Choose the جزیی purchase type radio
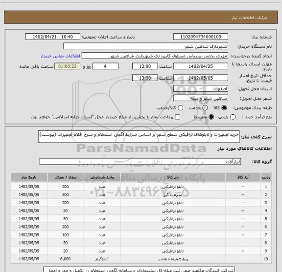 click(x=233, y=117)
